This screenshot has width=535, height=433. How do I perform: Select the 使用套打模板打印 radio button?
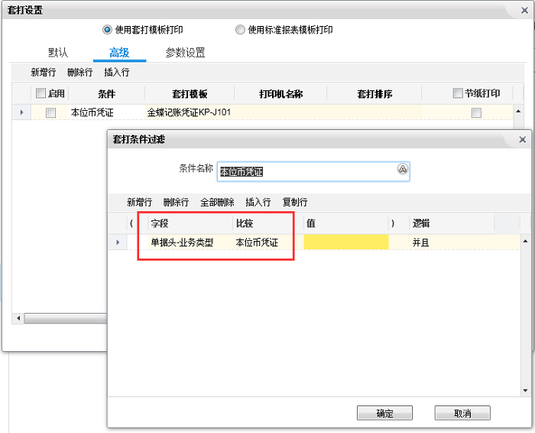[107, 30]
